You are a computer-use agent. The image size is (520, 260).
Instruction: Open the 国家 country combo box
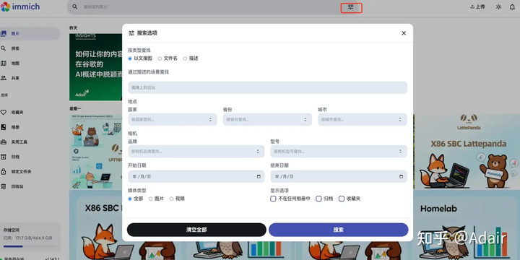(173, 119)
